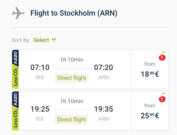The image size is (177, 135).
Task: Select the 25.99 € price for evening flight
Action: click(x=150, y=116)
